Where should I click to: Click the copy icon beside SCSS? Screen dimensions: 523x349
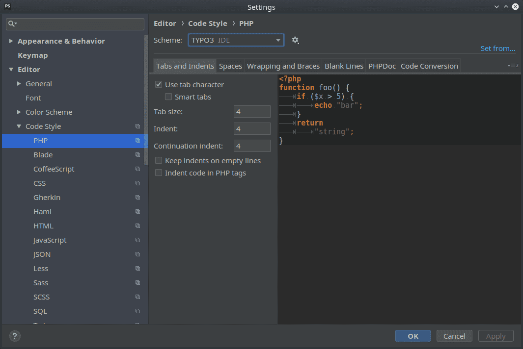click(x=138, y=297)
